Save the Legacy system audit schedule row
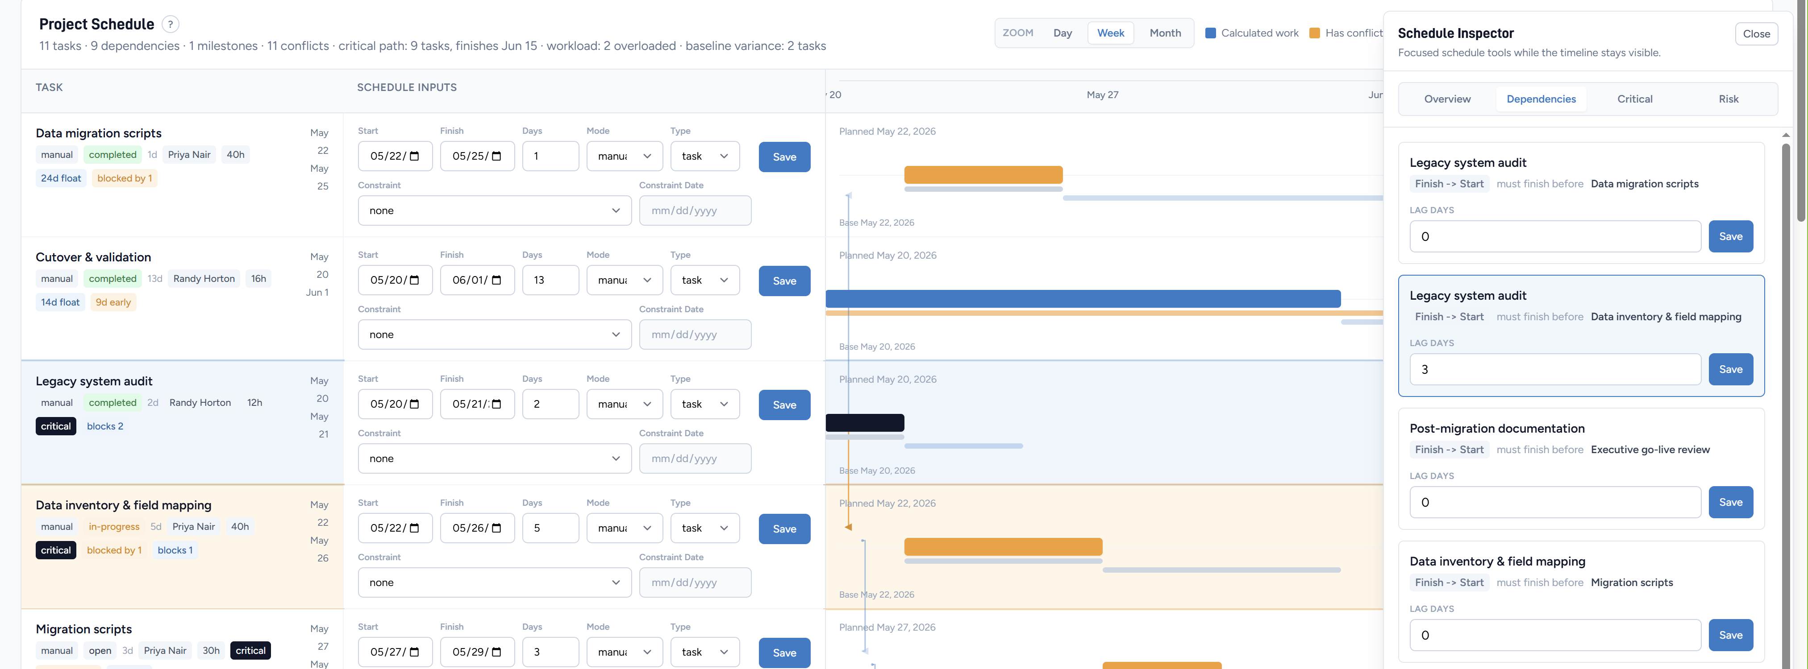This screenshot has width=1808, height=669. (784, 405)
